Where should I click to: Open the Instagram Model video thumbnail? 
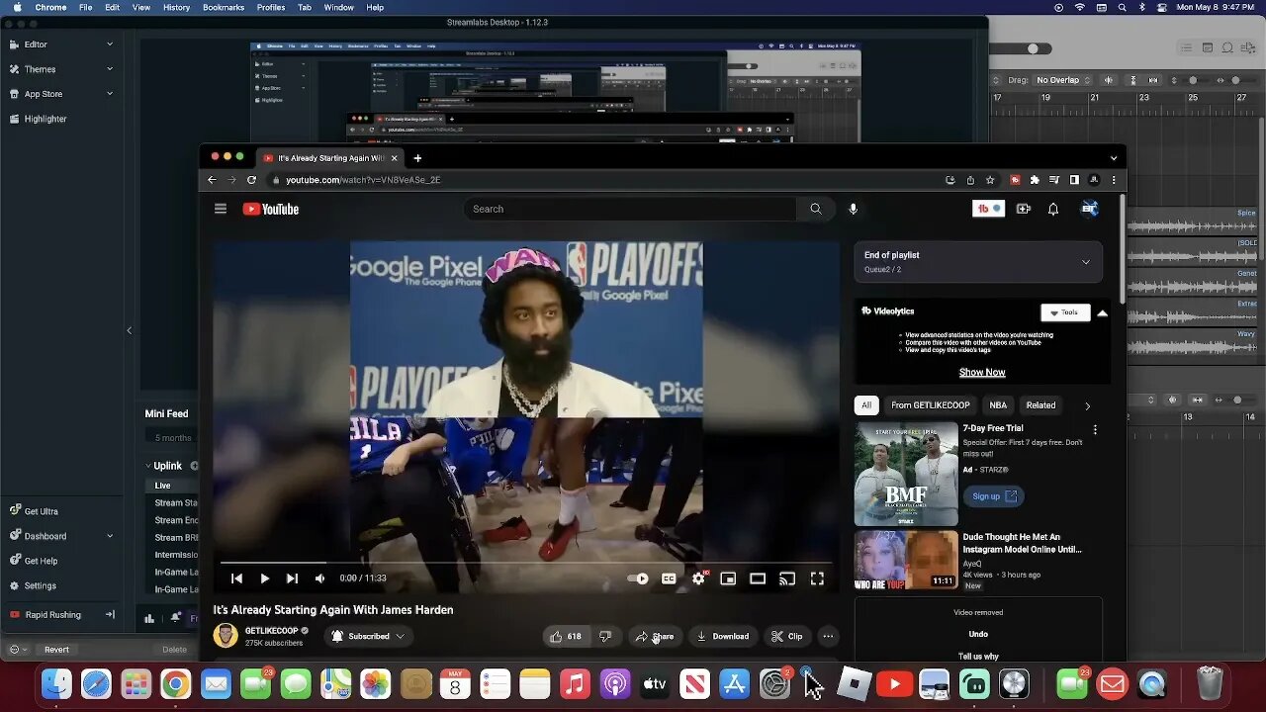point(906,560)
